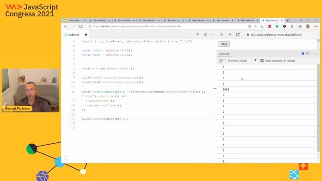
Task: Click the green circle extension icon
Action: point(277,26)
